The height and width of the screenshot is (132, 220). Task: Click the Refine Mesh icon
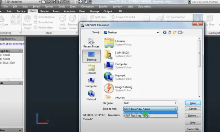[36, 27]
